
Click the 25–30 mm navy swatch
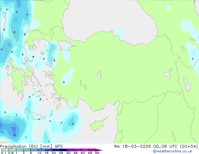coord(63,150)
